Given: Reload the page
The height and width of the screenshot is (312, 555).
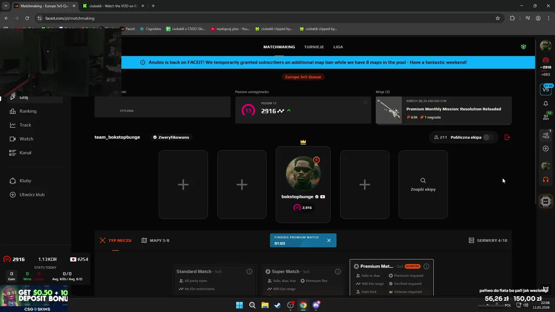Looking at the screenshot, I should coord(27,18).
